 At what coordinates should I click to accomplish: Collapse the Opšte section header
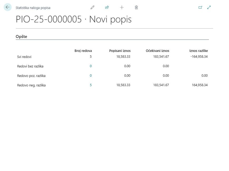[22, 37]
